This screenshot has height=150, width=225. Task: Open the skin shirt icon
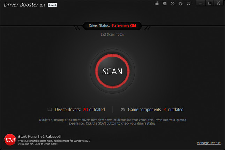pyautogui.click(x=180, y=3)
